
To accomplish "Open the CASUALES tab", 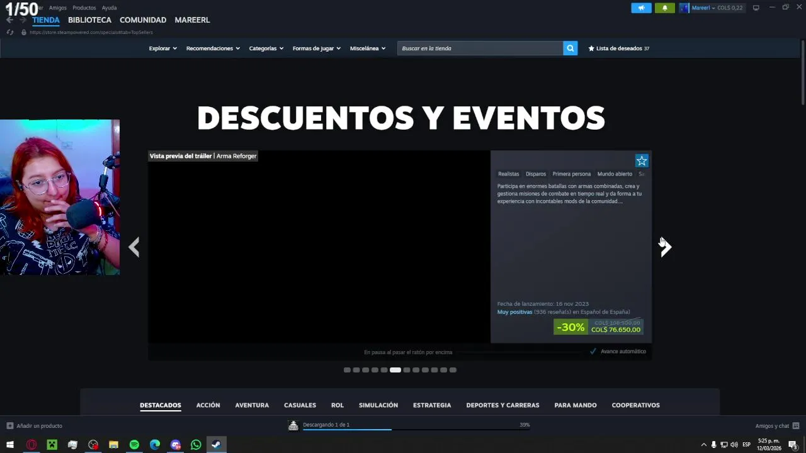I will pyautogui.click(x=300, y=405).
